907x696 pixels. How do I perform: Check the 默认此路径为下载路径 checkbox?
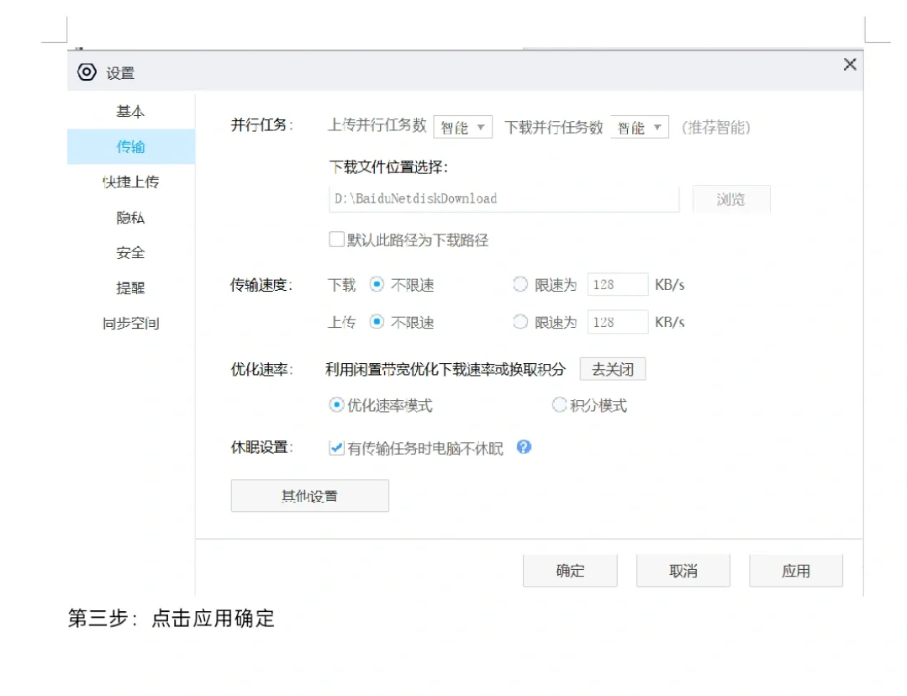[x=336, y=240]
